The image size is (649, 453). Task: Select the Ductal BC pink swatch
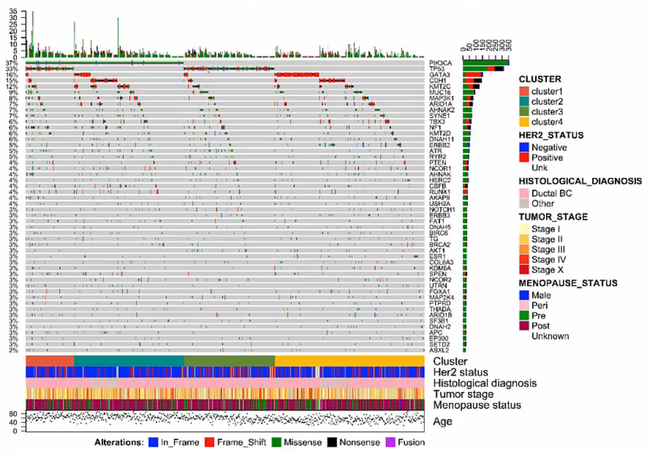click(x=524, y=193)
